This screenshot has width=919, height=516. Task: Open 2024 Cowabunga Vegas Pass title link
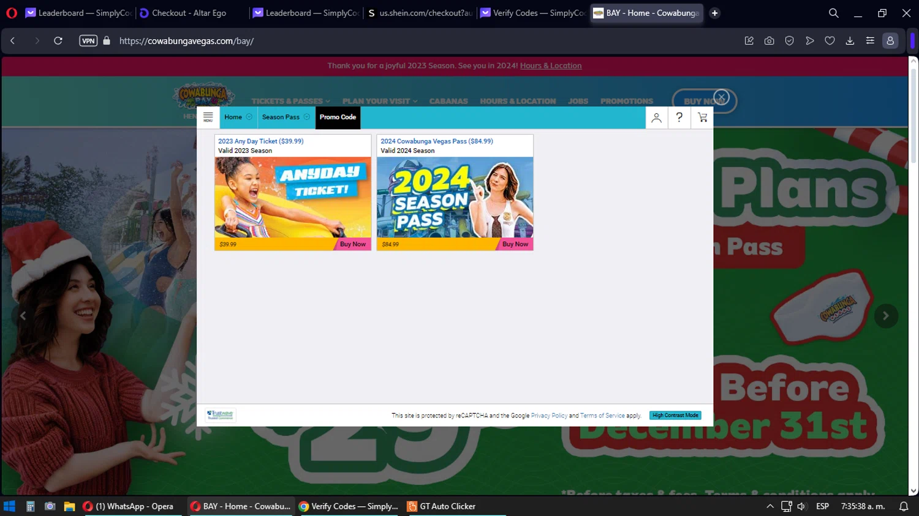pos(436,141)
